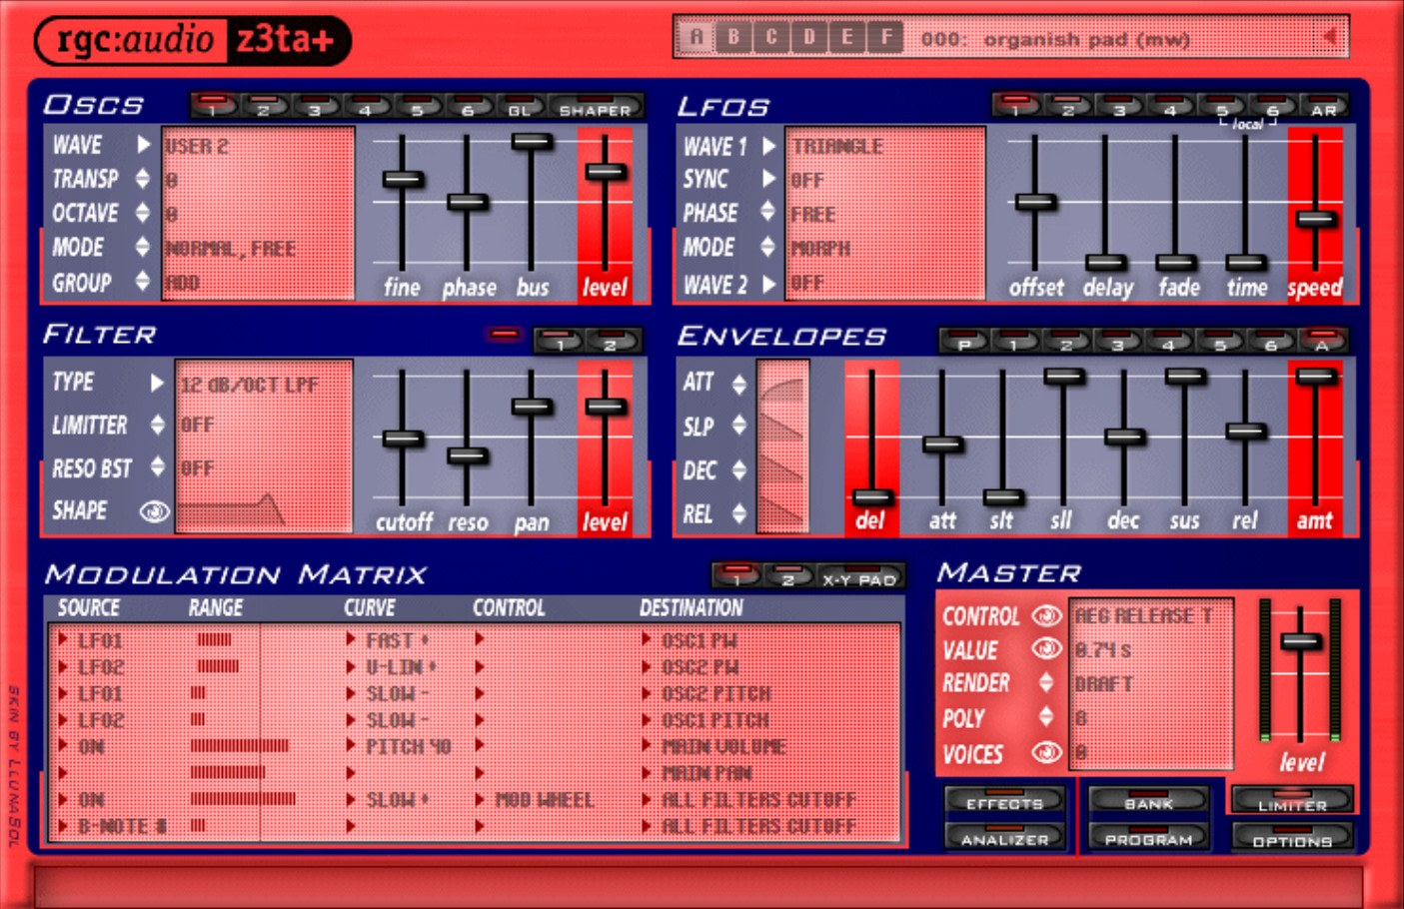This screenshot has height=909, width=1404.
Task: Open the LFO WAVE 2 arrow
Action: [768, 284]
